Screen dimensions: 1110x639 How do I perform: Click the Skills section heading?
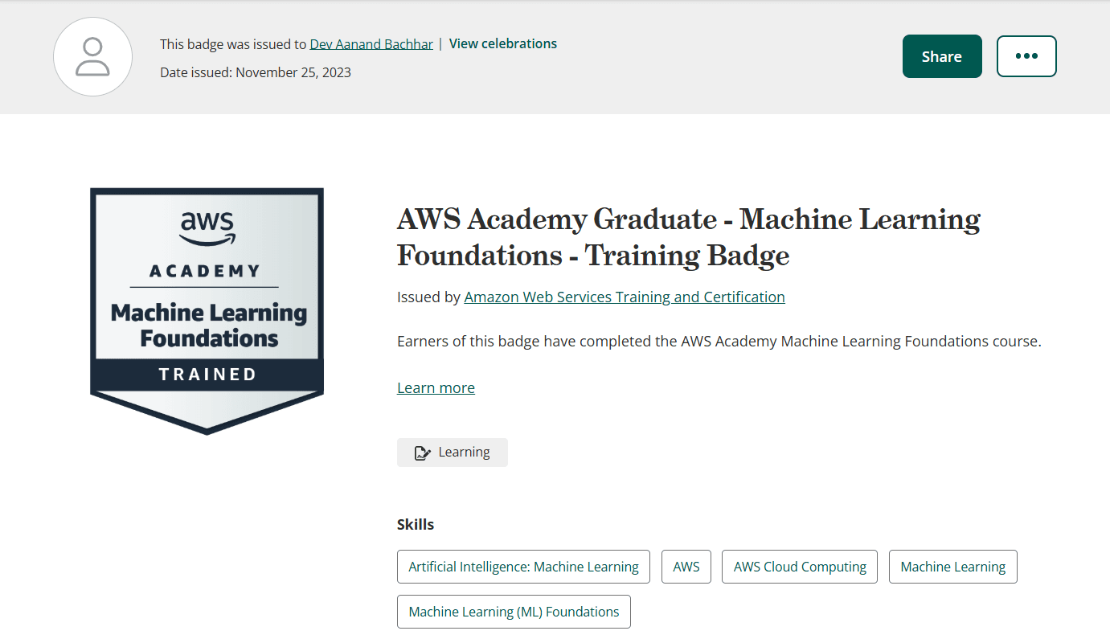coord(416,524)
